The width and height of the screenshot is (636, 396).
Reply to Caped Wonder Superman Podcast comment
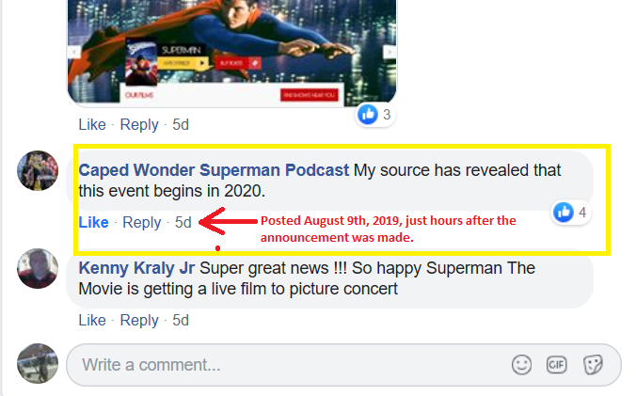142,222
